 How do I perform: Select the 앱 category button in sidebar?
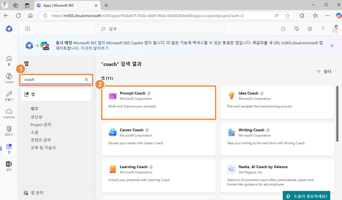tap(56, 95)
